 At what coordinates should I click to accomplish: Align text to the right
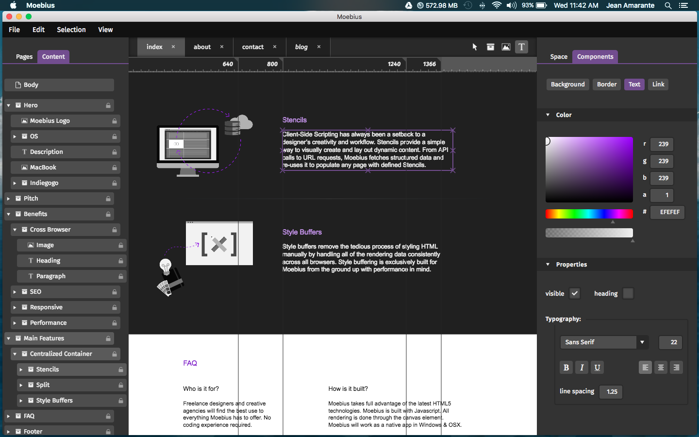pos(676,368)
